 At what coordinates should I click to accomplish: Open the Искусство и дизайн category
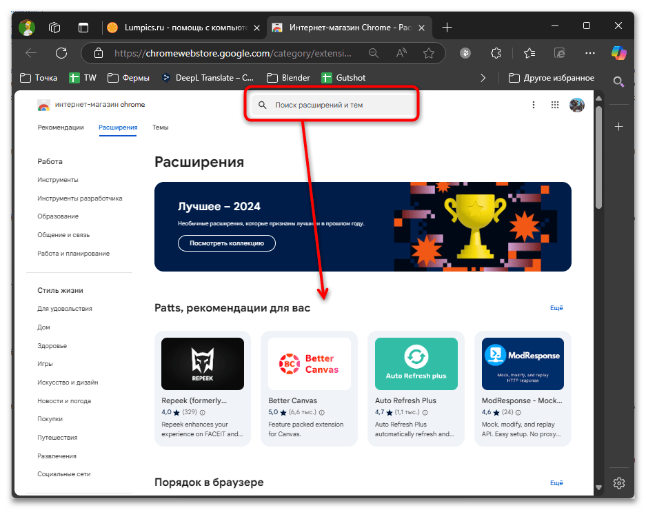pos(68,382)
